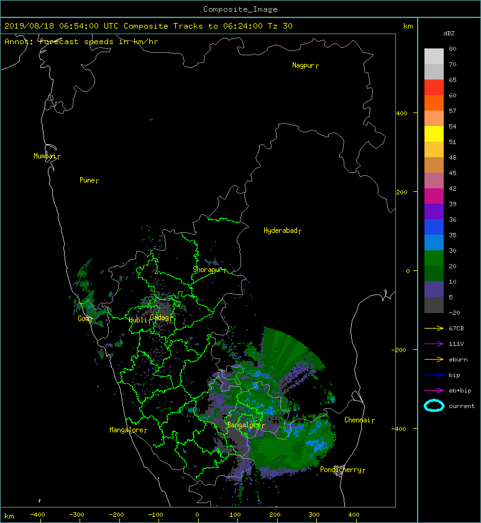Click the eburn arrow legend icon

[434, 359]
